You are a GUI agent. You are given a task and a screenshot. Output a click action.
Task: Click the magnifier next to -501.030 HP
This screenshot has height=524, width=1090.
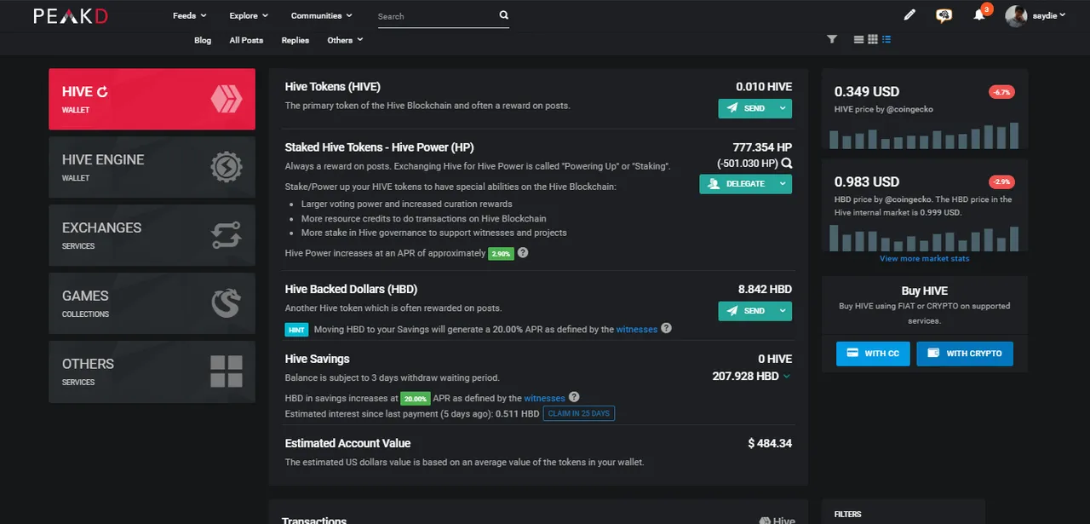pyautogui.click(x=787, y=164)
